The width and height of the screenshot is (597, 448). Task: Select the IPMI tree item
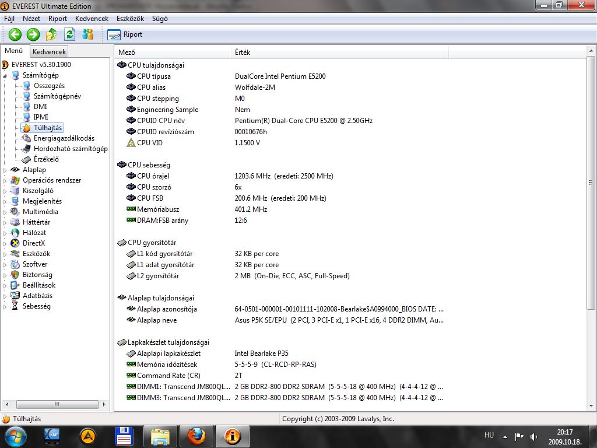pyautogui.click(x=41, y=117)
